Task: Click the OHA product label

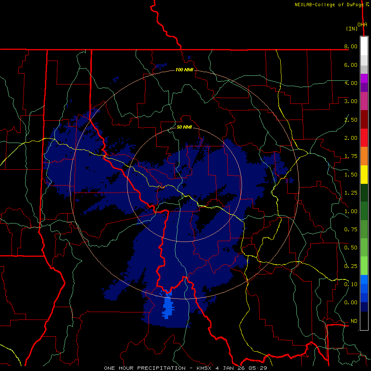Action: tap(362, 25)
